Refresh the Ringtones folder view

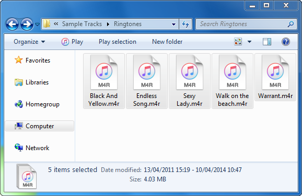pos(185,24)
